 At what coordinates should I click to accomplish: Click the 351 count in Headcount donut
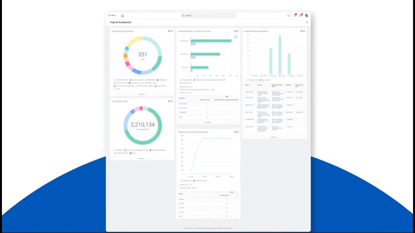(x=143, y=55)
